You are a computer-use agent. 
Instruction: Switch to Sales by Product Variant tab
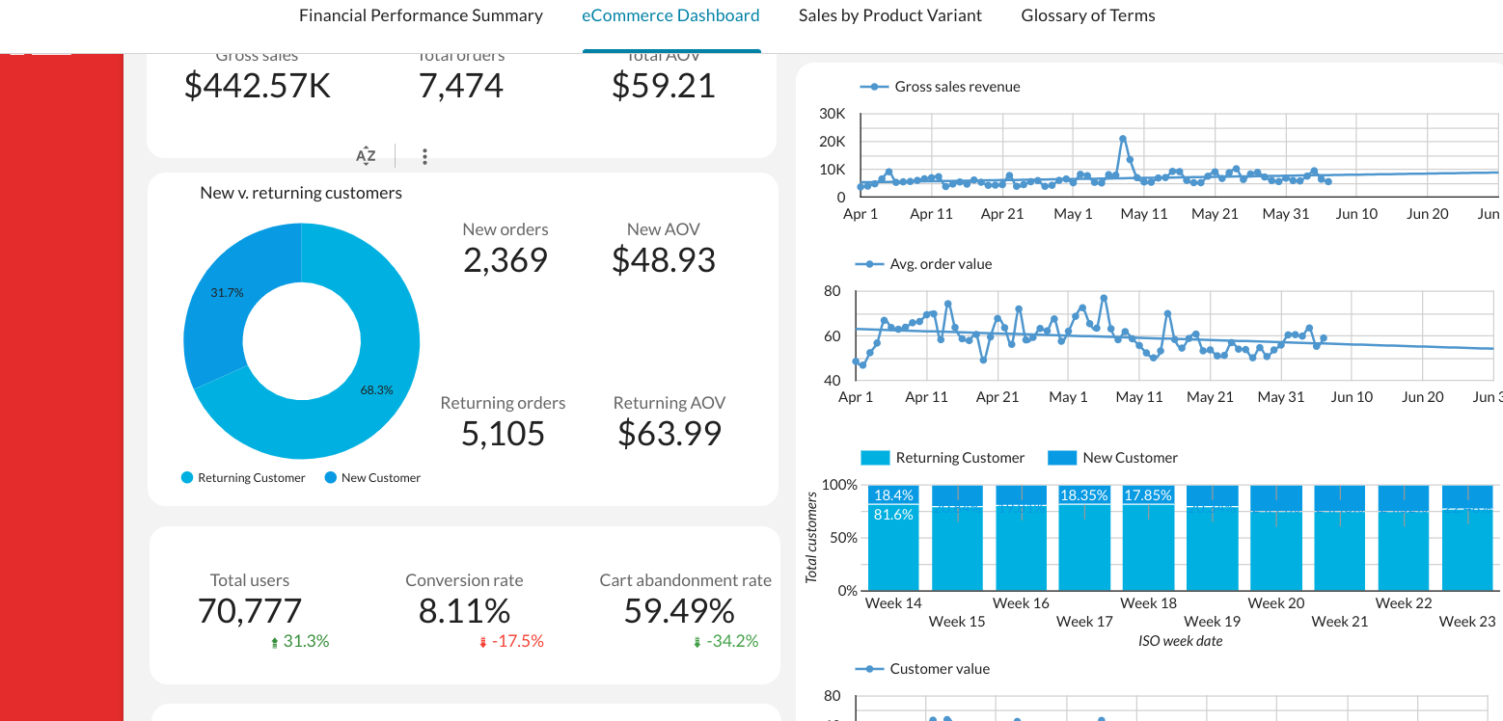point(890,15)
